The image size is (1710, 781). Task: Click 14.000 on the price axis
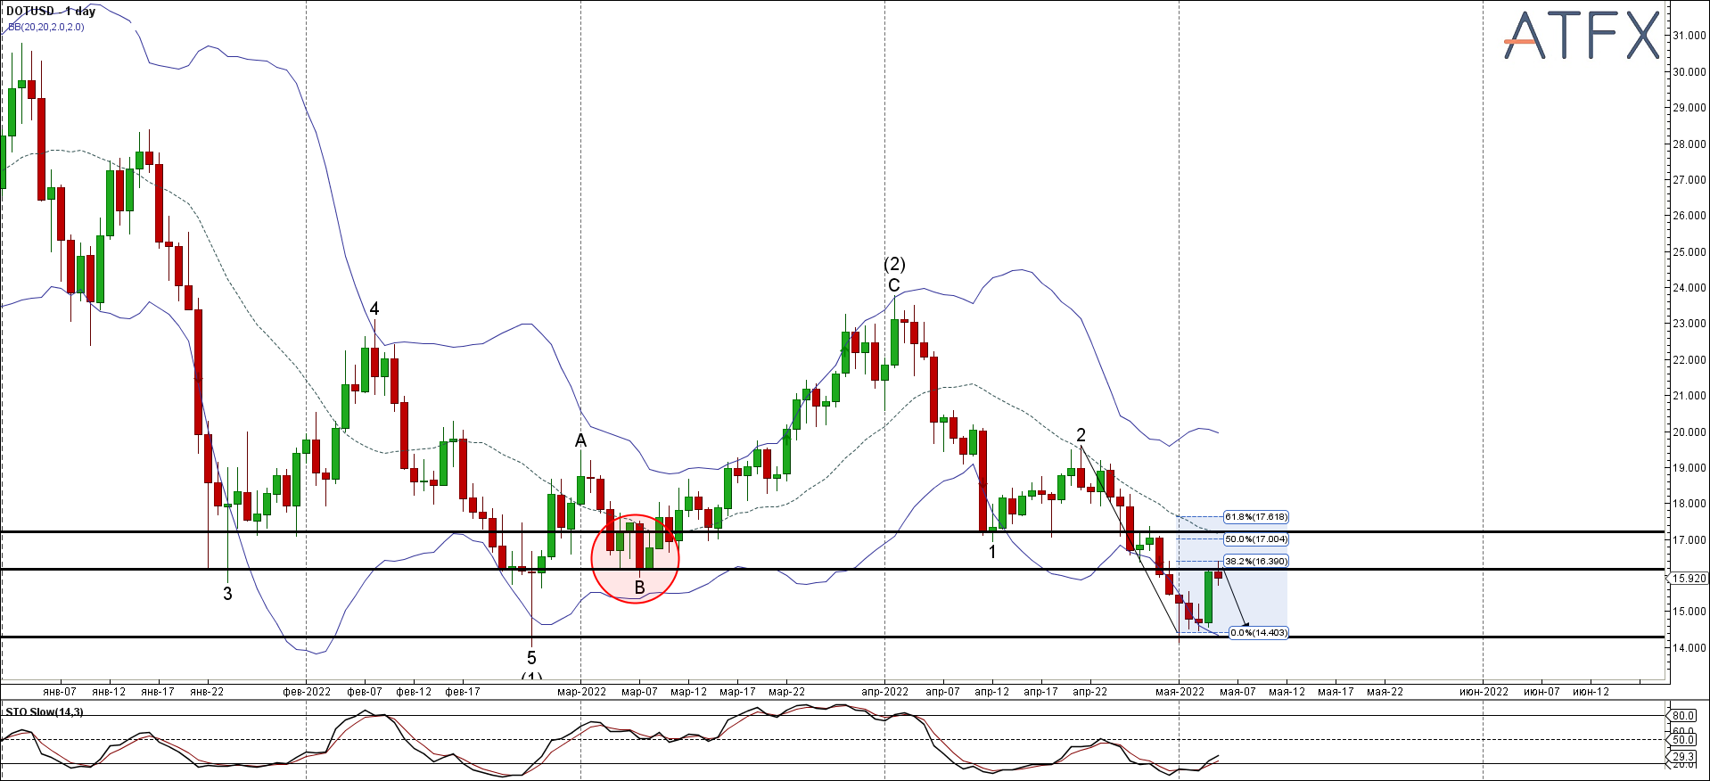1689,648
